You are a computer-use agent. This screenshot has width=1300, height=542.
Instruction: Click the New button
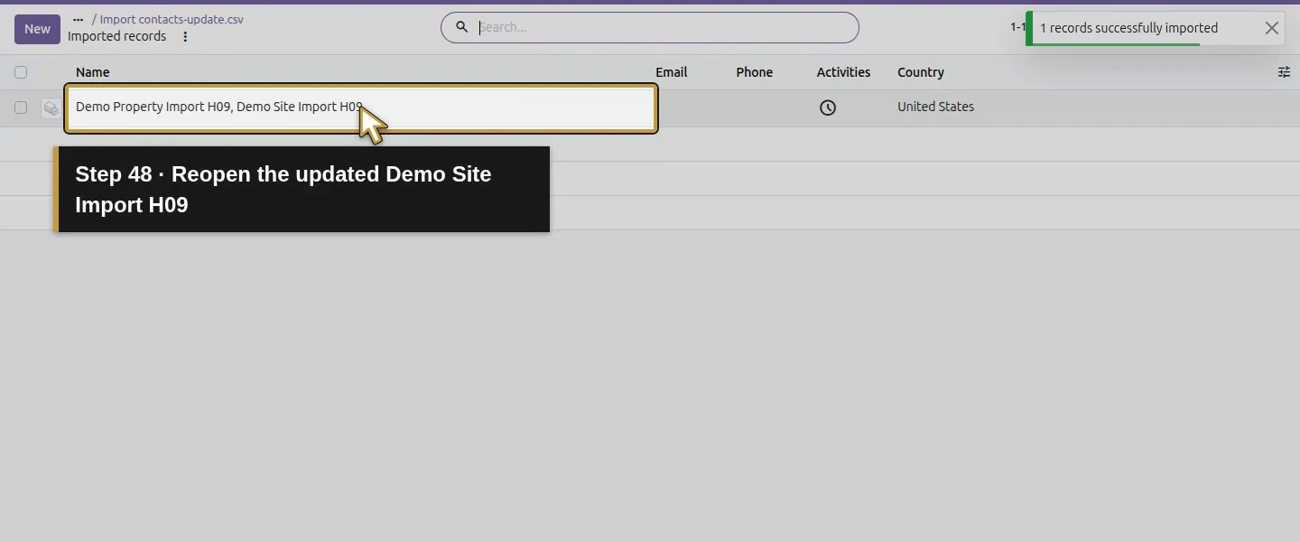click(x=37, y=29)
